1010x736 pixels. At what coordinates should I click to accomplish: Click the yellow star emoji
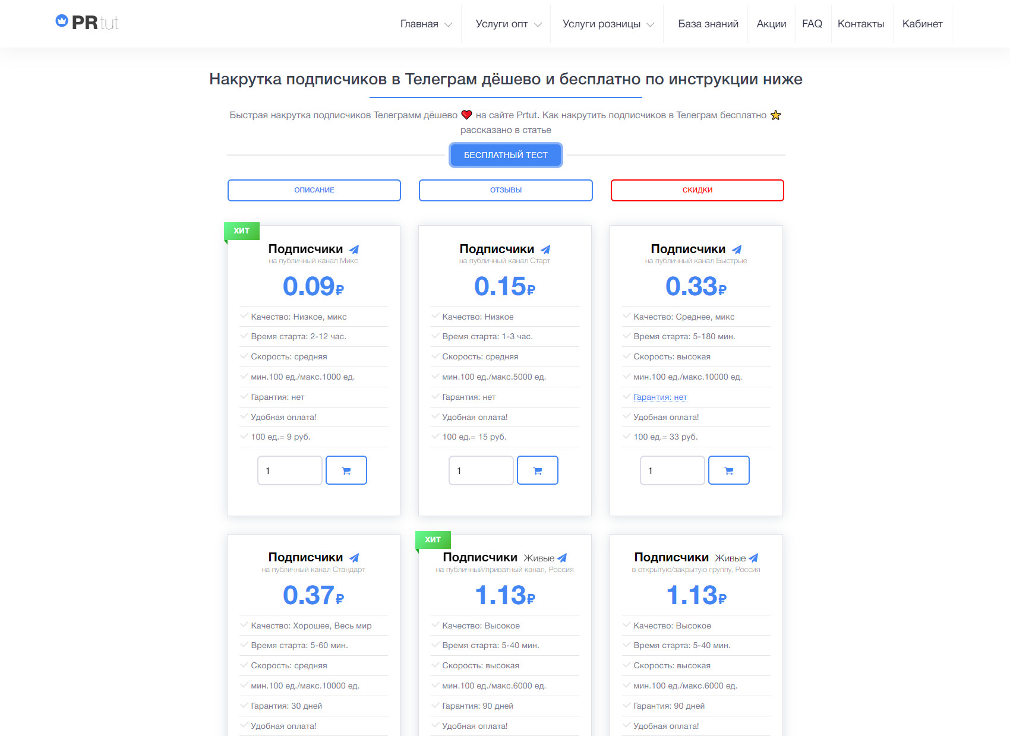tap(775, 115)
